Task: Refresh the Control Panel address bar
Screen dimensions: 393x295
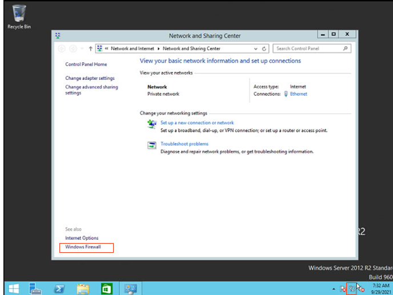Action: [264, 49]
